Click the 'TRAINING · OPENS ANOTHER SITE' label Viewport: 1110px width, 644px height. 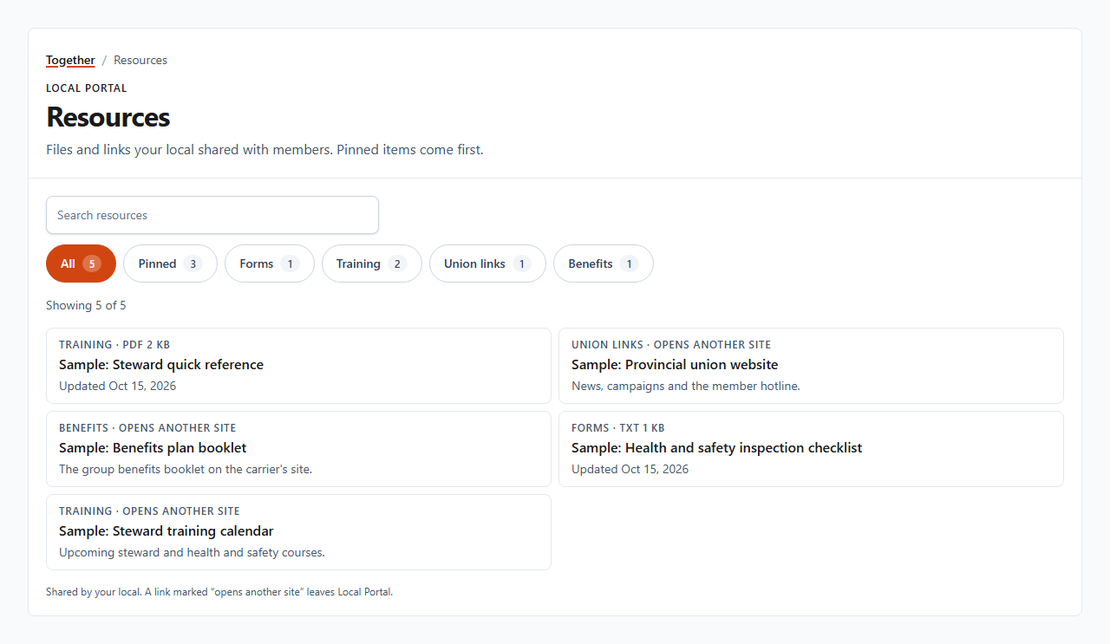coord(149,511)
